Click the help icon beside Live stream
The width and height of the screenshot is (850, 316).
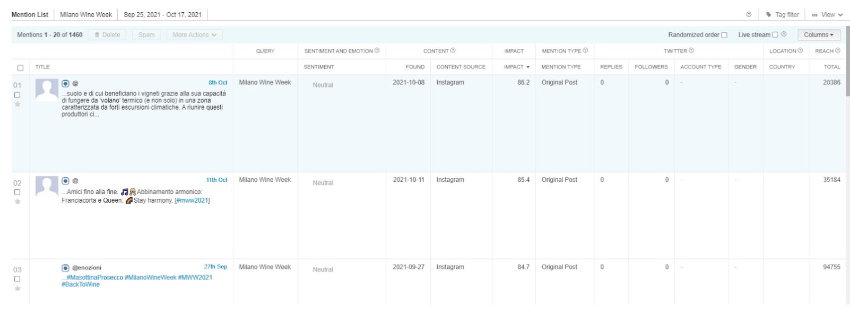coord(784,34)
